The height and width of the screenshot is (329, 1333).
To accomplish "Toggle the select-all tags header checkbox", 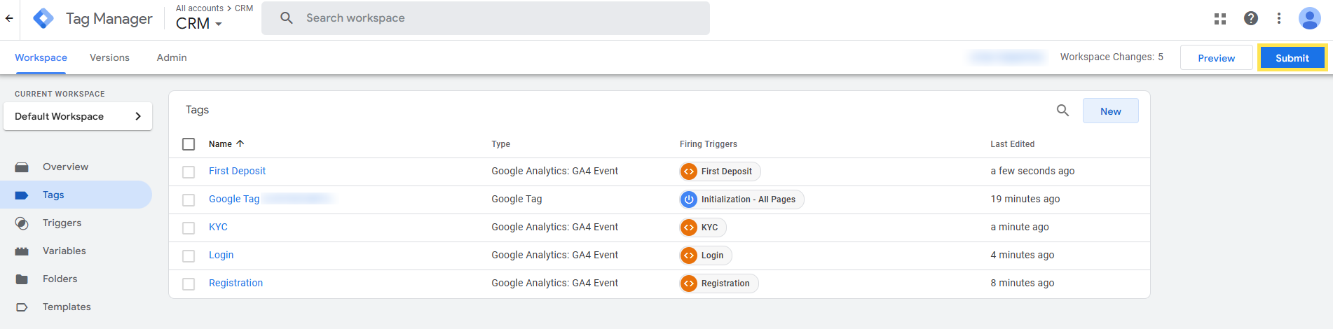I will pos(189,144).
